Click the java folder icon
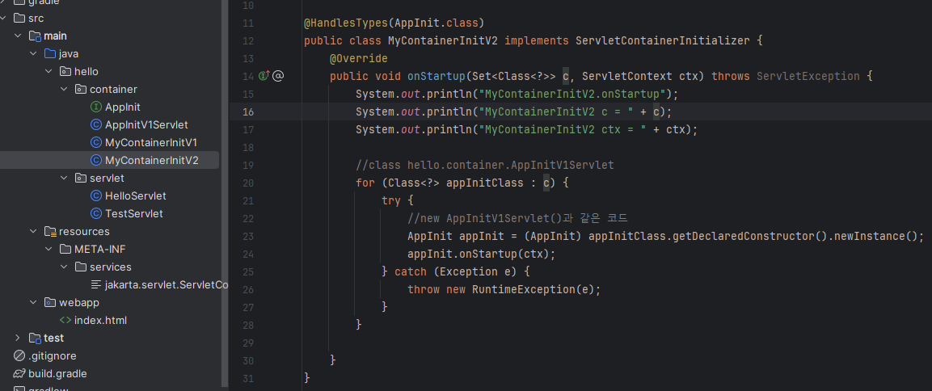 (x=50, y=54)
